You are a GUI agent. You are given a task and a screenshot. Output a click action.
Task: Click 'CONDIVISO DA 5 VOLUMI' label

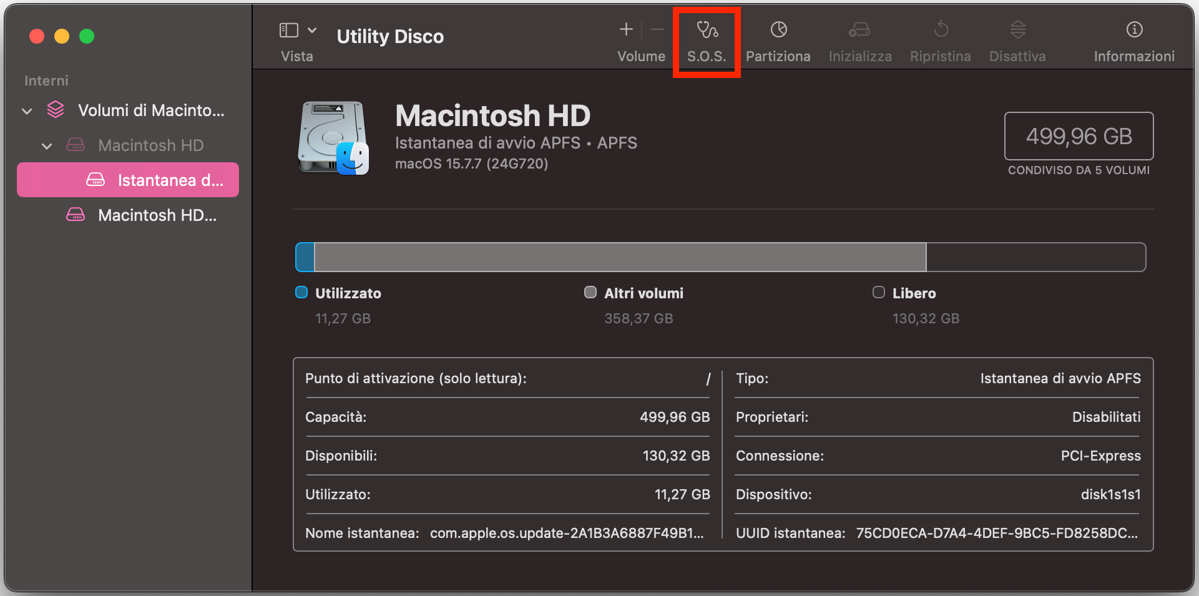pos(1079,170)
